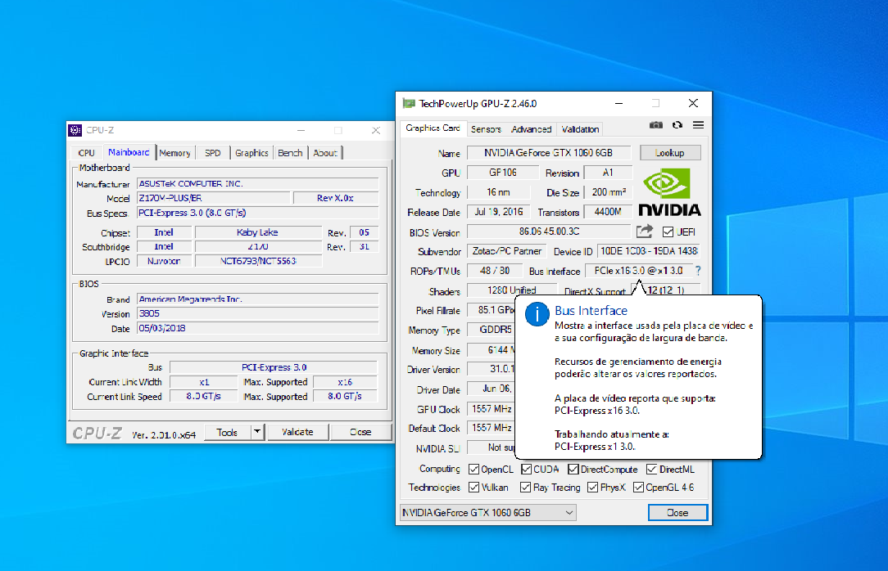The height and width of the screenshot is (571, 888).
Task: Toggle the CUDA checkbox
Action: (527, 470)
